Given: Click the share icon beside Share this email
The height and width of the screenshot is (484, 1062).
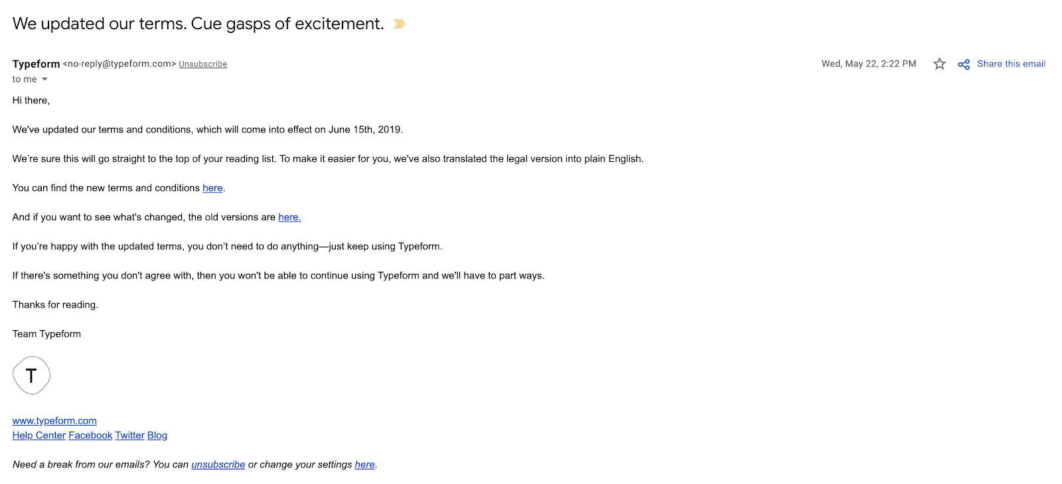Looking at the screenshot, I should coord(964,64).
